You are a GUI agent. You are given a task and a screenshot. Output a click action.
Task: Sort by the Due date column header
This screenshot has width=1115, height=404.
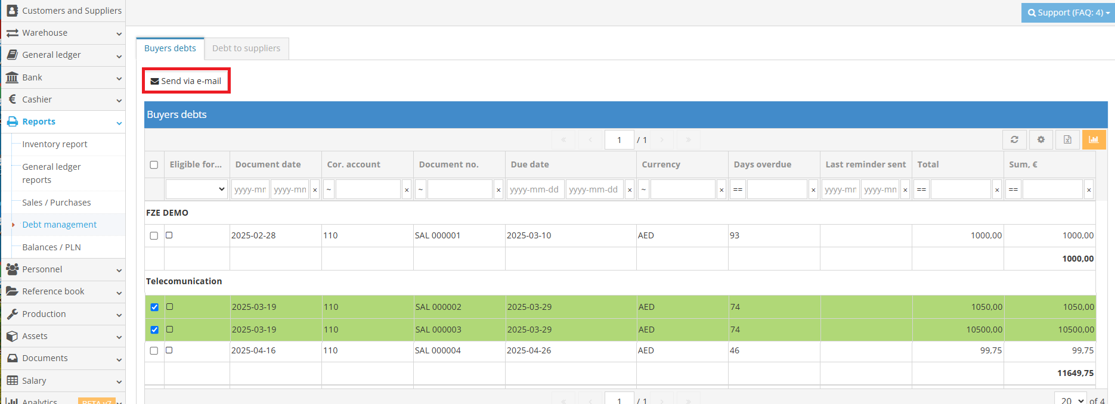pos(529,164)
